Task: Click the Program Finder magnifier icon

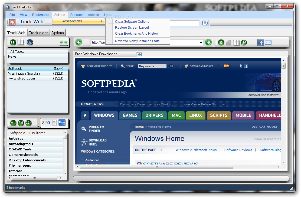Action: (84, 129)
